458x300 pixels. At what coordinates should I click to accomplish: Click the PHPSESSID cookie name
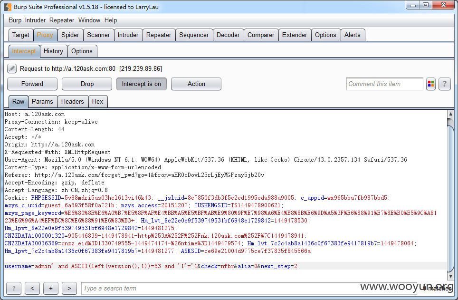coord(46,198)
